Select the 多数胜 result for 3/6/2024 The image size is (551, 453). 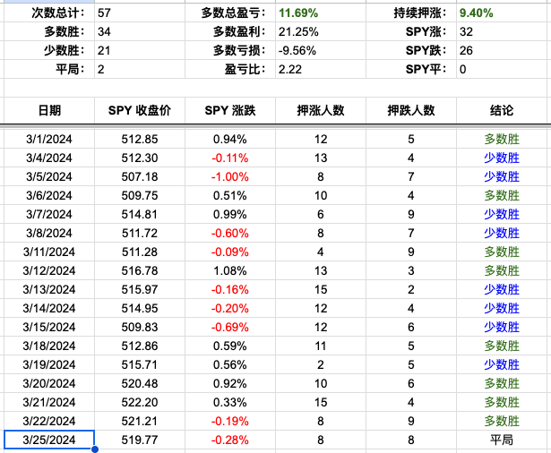coord(502,195)
